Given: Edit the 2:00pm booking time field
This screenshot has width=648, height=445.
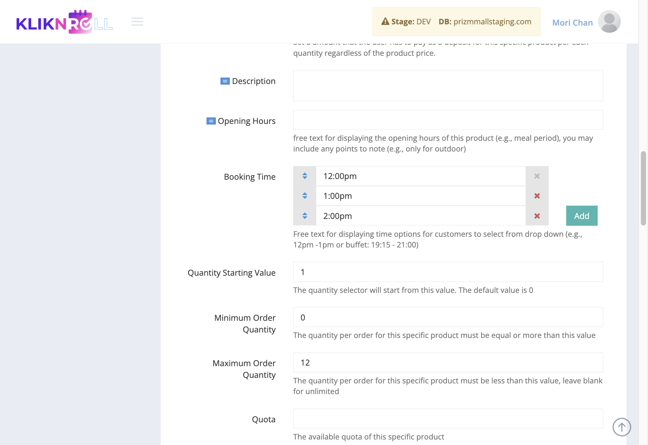Looking at the screenshot, I should pos(421,216).
